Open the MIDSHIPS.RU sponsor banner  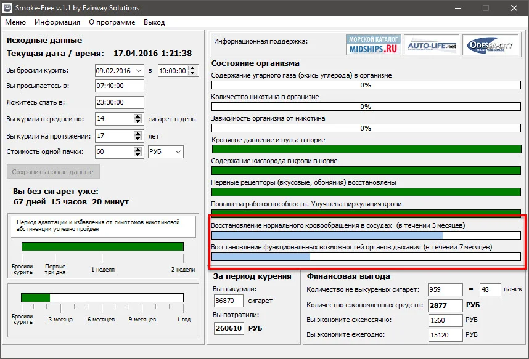tap(374, 45)
